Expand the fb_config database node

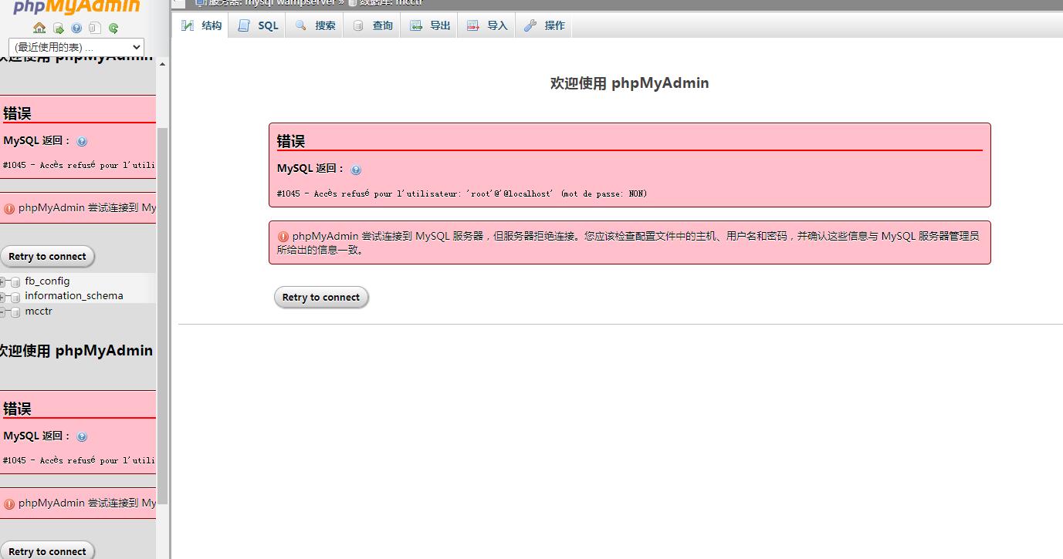[x=3, y=282]
